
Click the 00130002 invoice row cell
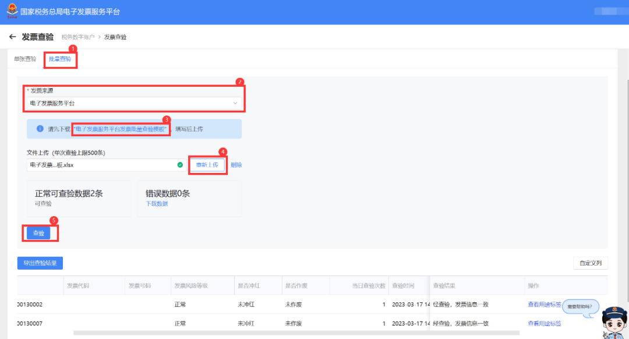click(30, 305)
